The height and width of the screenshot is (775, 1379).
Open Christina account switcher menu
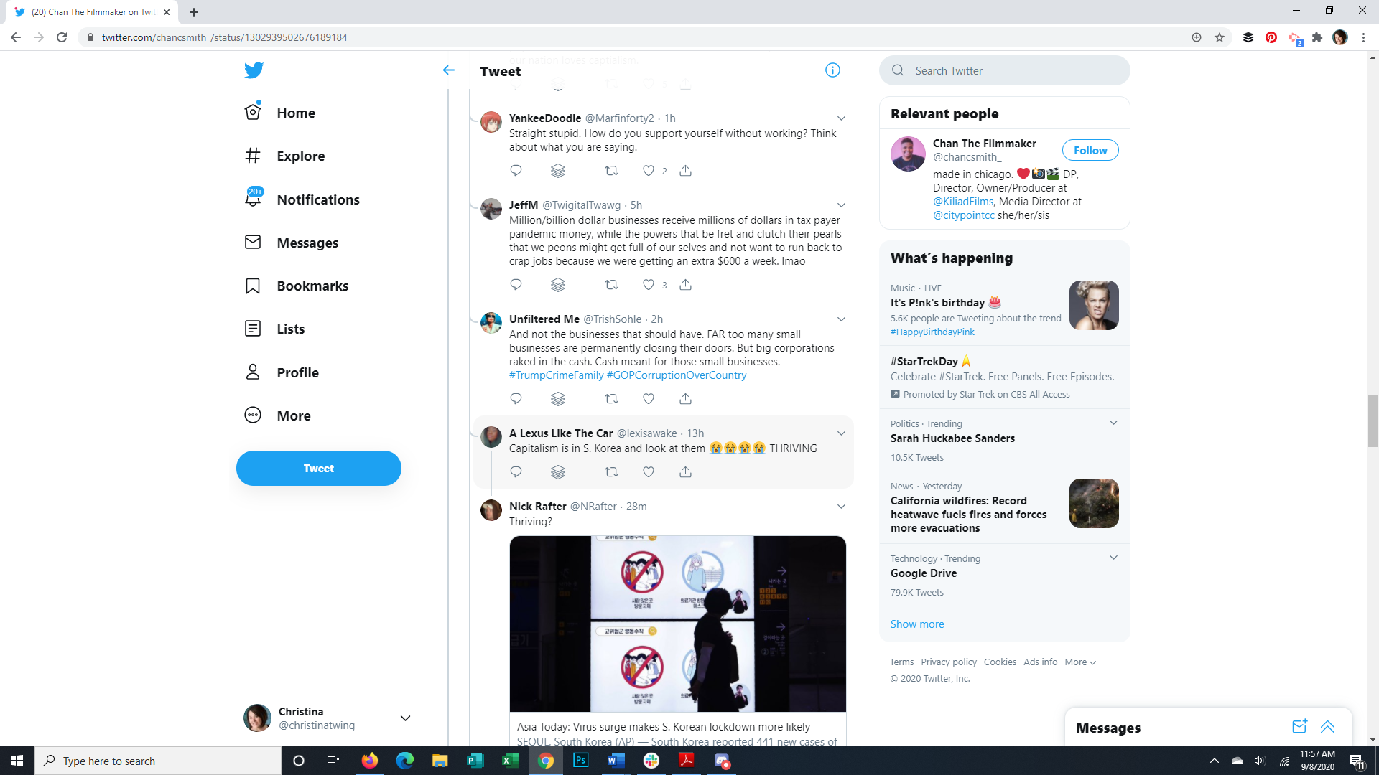[x=405, y=718]
